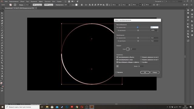Open the "Справка" menu
194x109 pixels.
point(59,2)
